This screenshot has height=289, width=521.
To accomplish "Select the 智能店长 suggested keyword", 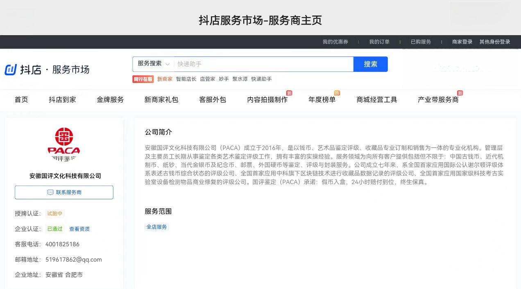I will point(186,79).
